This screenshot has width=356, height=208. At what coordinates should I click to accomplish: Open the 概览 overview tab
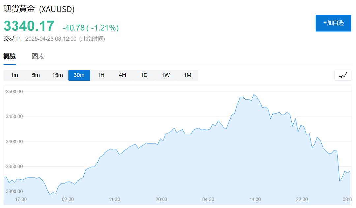click(10, 56)
